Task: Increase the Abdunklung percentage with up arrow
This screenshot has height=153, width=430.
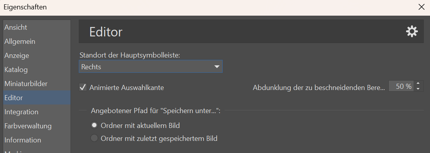Action: click(x=418, y=84)
